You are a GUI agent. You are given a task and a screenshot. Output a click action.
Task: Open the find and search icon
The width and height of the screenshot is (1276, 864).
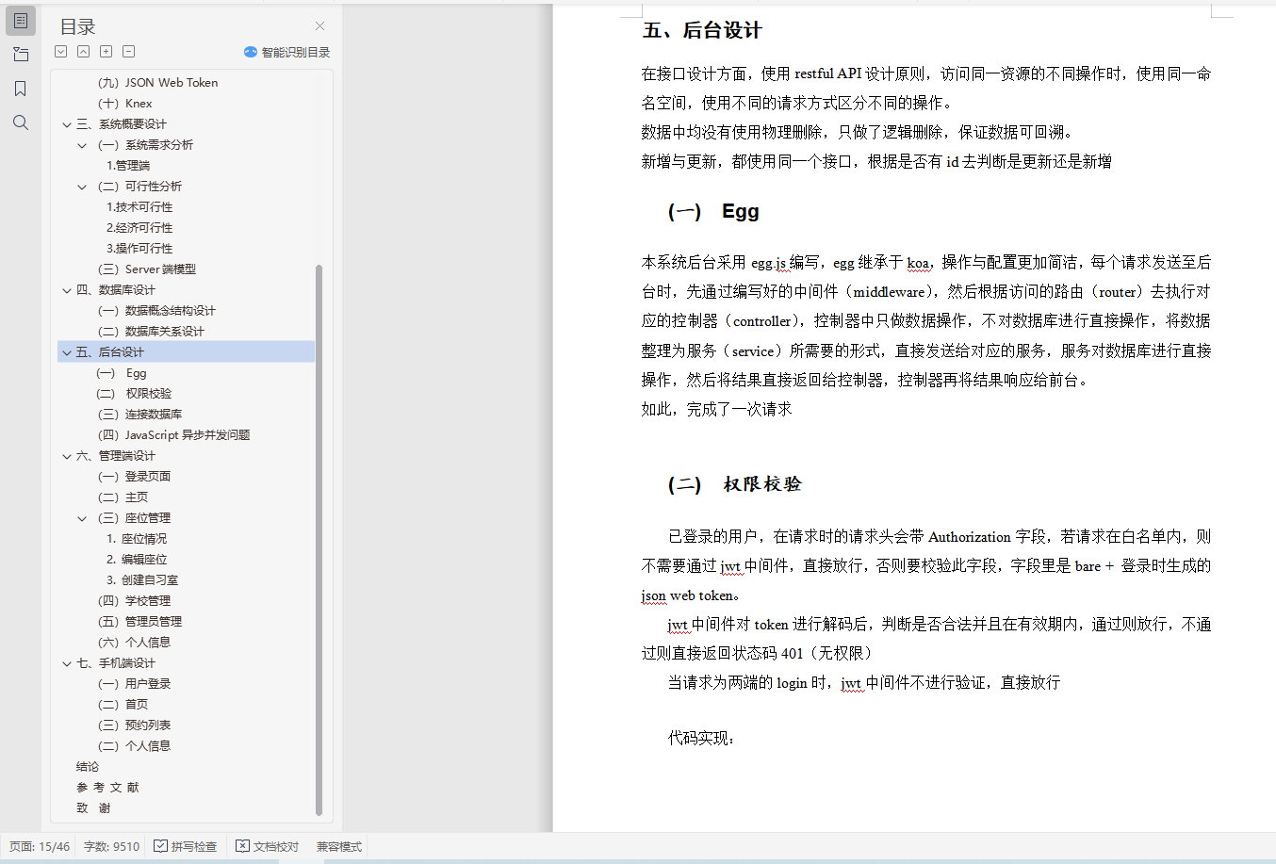point(21,122)
